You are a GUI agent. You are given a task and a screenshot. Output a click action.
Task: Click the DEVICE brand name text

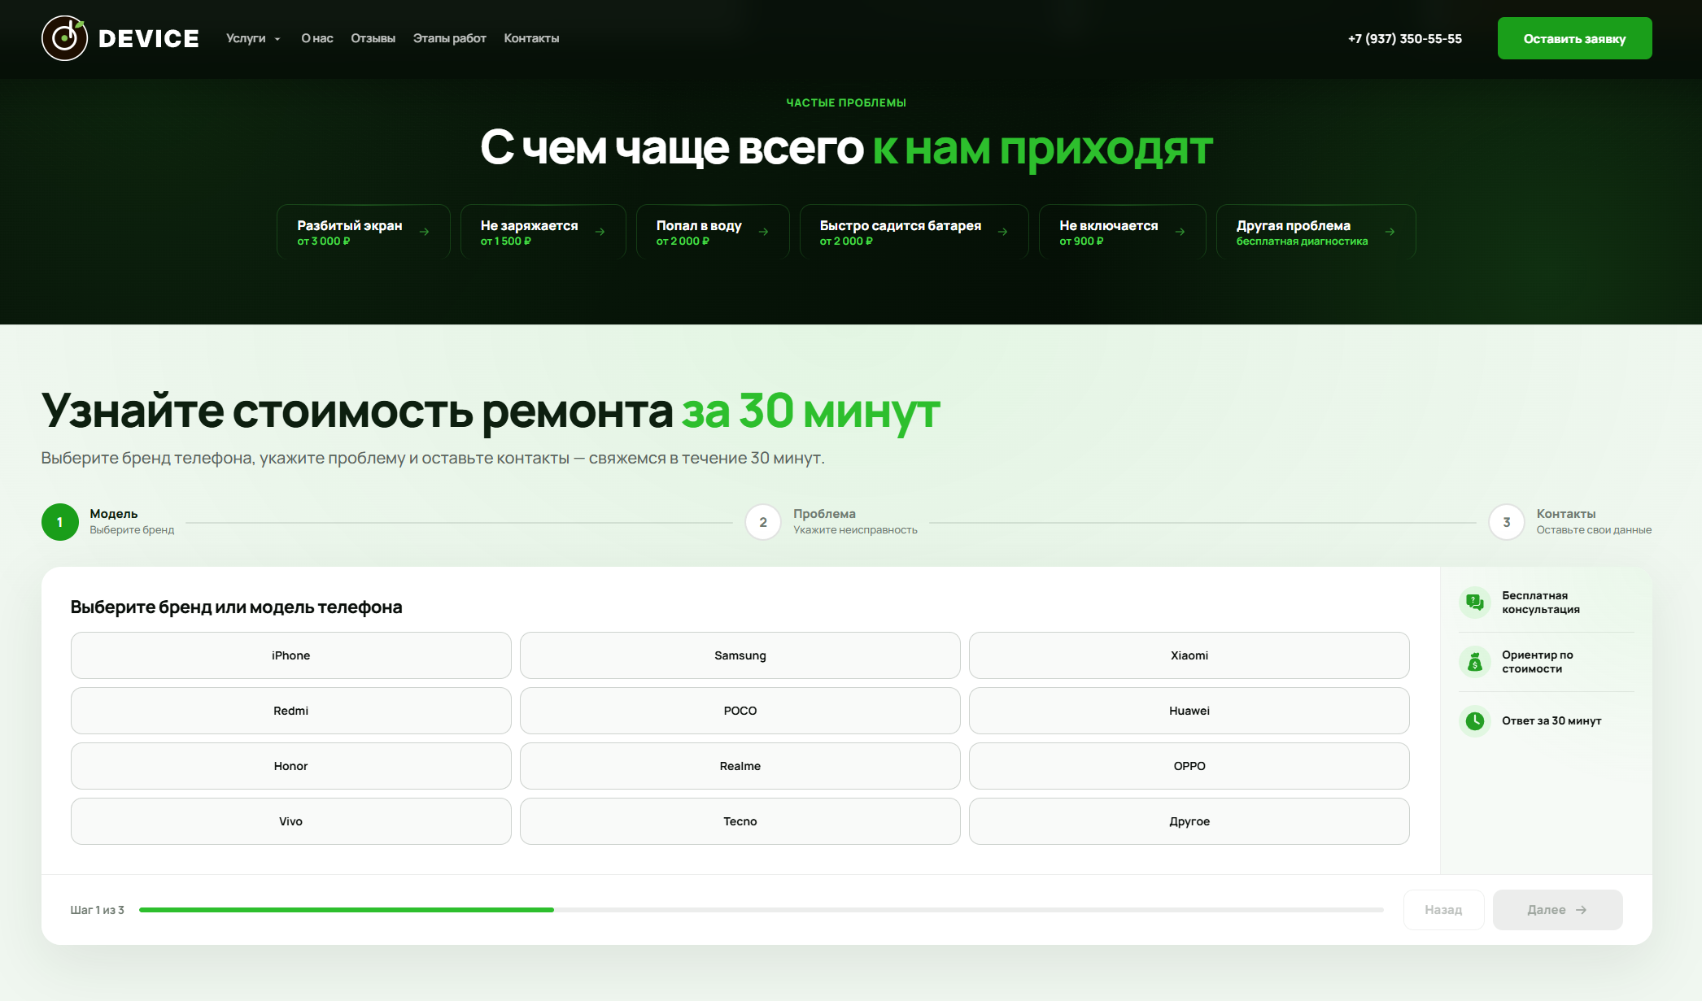click(149, 38)
